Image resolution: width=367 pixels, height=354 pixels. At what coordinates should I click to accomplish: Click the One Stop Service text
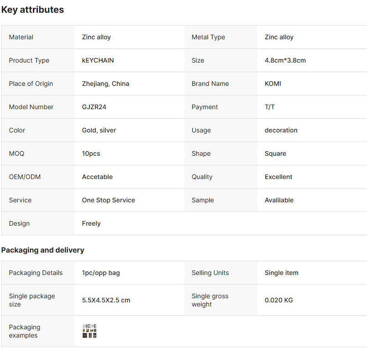(x=108, y=200)
